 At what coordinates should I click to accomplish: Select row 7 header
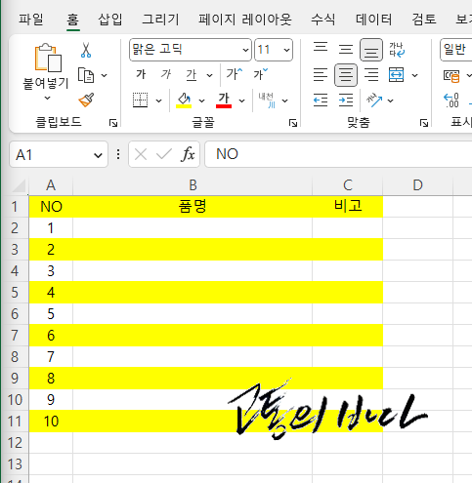coord(15,336)
